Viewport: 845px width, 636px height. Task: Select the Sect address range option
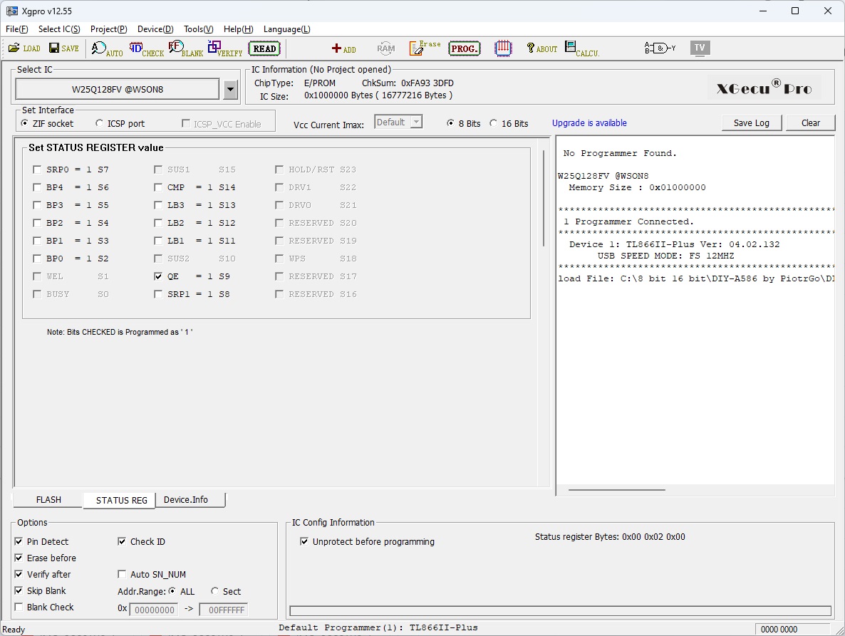tap(215, 592)
